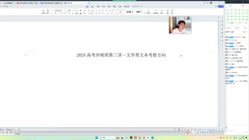Click the italic formatting icon
The width and height of the screenshot is (249, 140).
(x=58, y=13)
